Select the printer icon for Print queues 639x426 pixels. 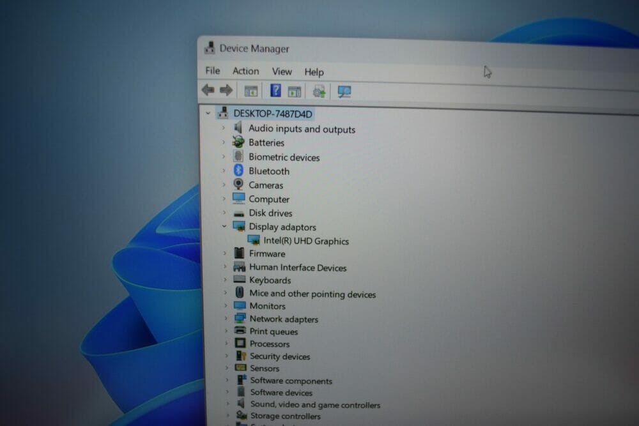coord(240,330)
